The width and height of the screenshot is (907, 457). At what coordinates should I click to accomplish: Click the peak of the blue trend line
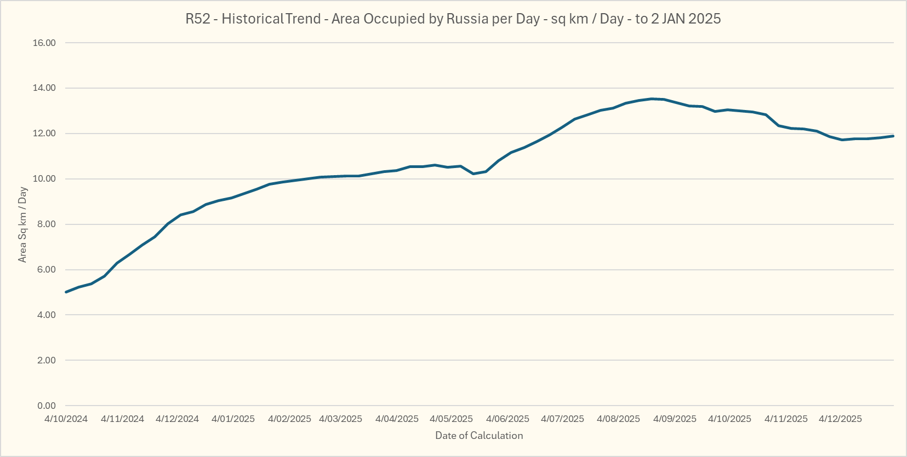(x=652, y=99)
